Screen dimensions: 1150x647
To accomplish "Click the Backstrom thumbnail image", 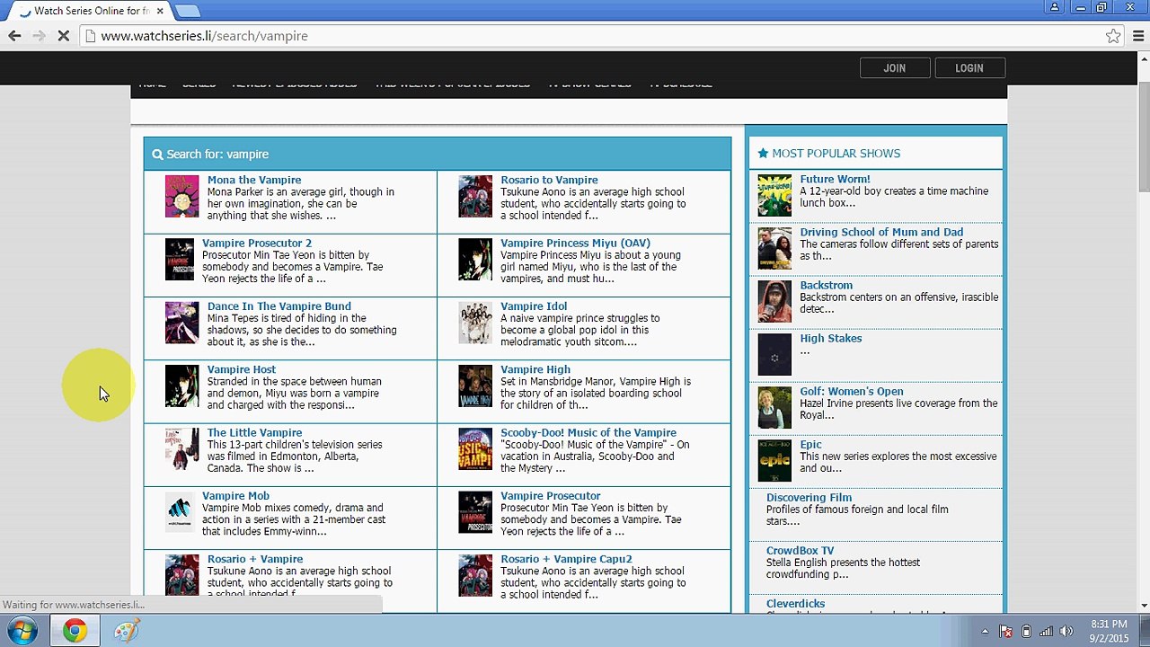I will click(774, 301).
